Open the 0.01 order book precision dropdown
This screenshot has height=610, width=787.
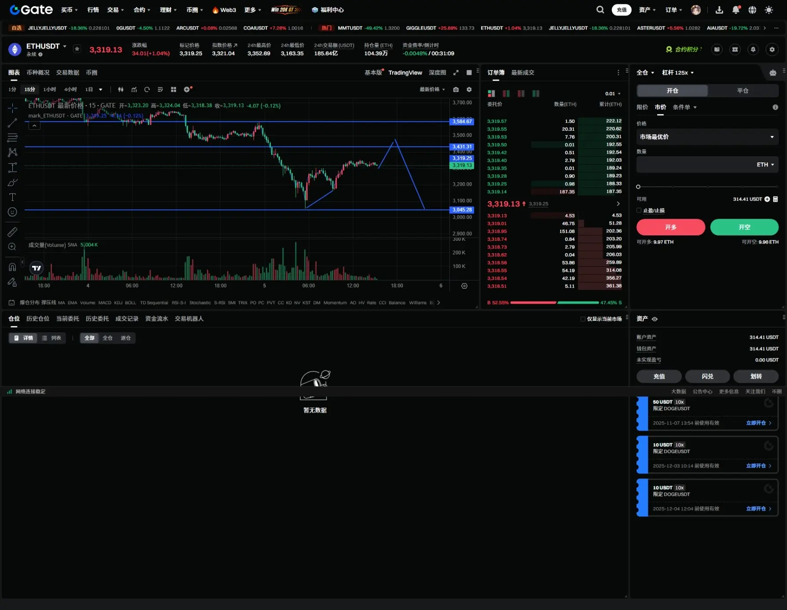pyautogui.click(x=613, y=94)
